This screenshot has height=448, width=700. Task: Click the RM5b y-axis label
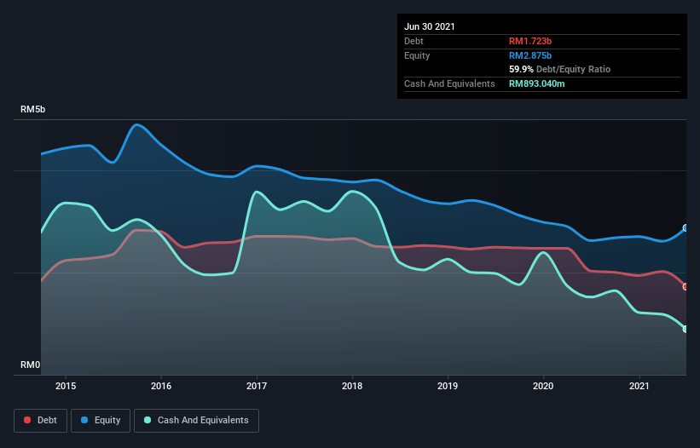pos(33,110)
